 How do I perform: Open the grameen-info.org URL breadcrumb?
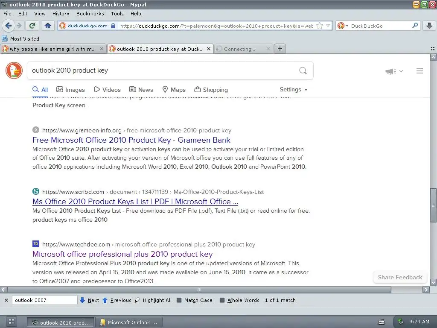pyautogui.click(x=137, y=131)
